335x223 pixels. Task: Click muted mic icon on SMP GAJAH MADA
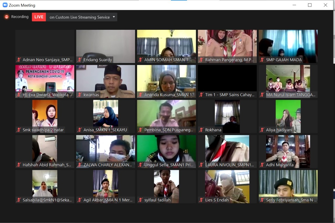click(x=262, y=60)
